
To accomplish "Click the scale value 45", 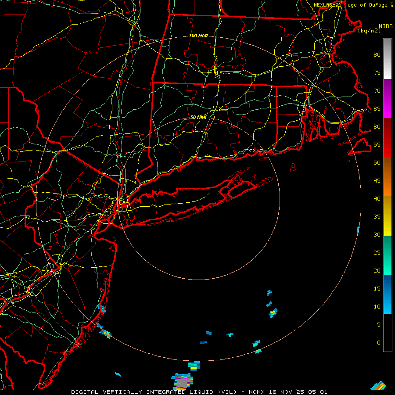I will click(377, 181).
